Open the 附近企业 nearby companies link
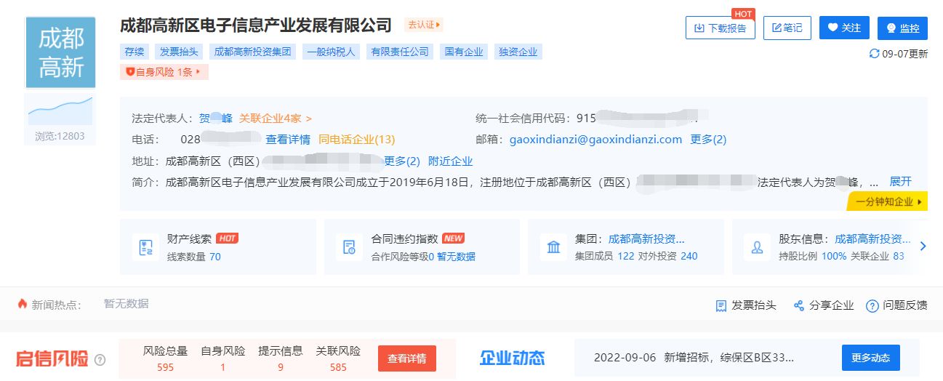The height and width of the screenshot is (381, 943). [x=450, y=161]
